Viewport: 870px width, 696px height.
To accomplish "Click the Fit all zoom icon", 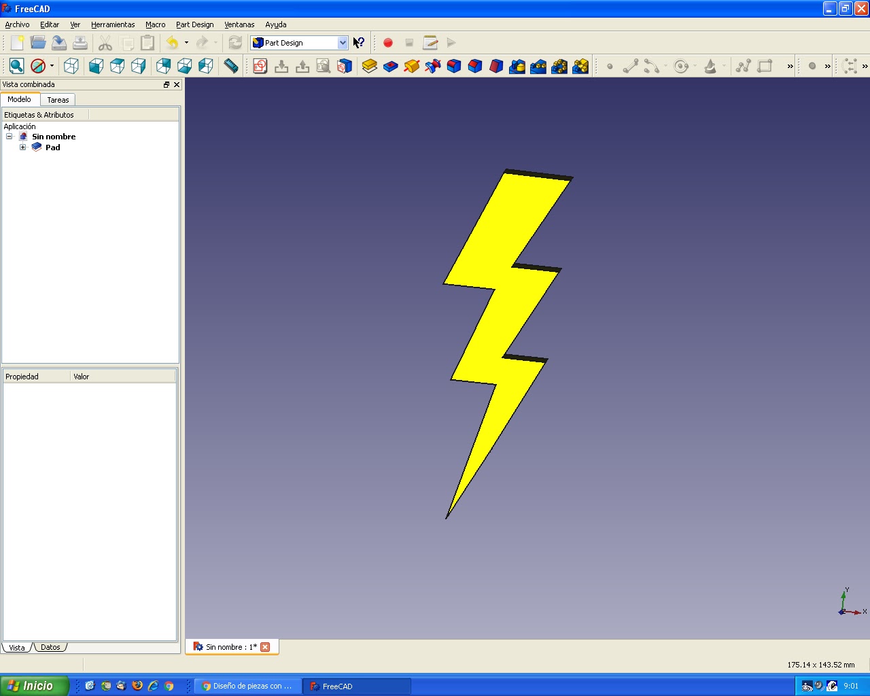I will 17,66.
